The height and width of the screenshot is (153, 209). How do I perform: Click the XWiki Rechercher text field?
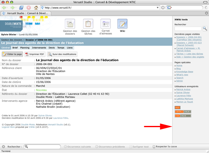pos(188,29)
